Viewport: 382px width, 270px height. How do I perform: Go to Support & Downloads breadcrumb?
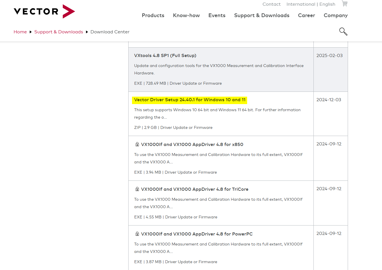pyautogui.click(x=59, y=32)
